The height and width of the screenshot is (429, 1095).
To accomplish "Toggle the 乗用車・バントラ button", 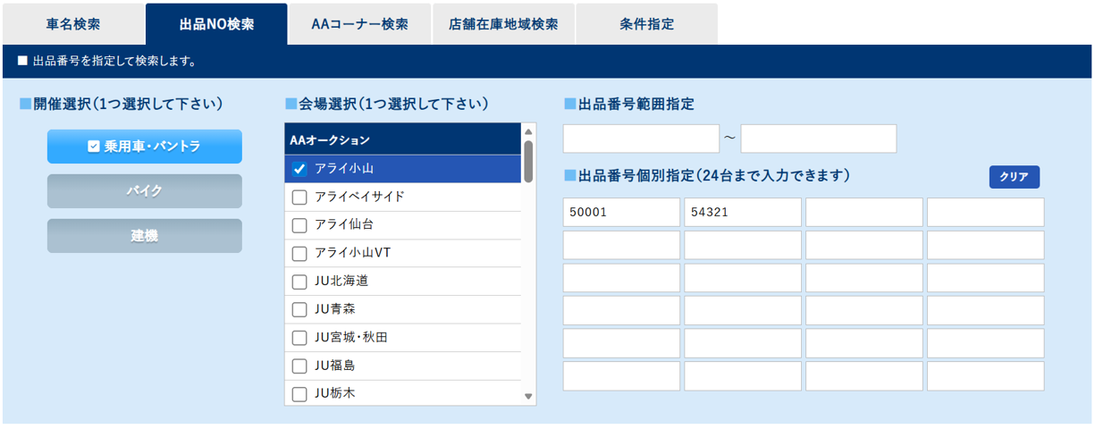I will coord(144,147).
